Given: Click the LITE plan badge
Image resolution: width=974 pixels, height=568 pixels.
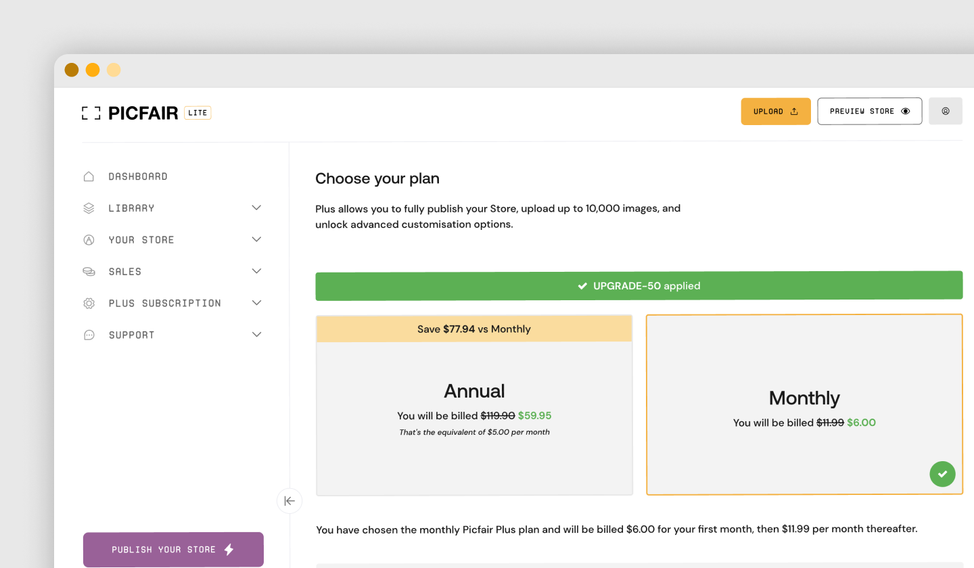Looking at the screenshot, I should tap(198, 113).
